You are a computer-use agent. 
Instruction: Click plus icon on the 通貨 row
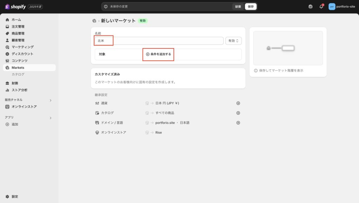click(x=238, y=103)
